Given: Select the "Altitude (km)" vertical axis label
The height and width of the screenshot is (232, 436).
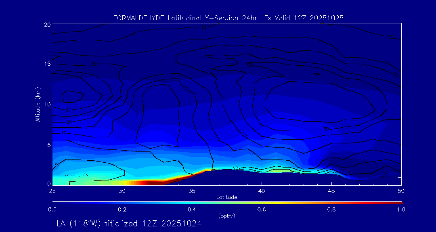Looking at the screenshot, I should coord(38,104).
